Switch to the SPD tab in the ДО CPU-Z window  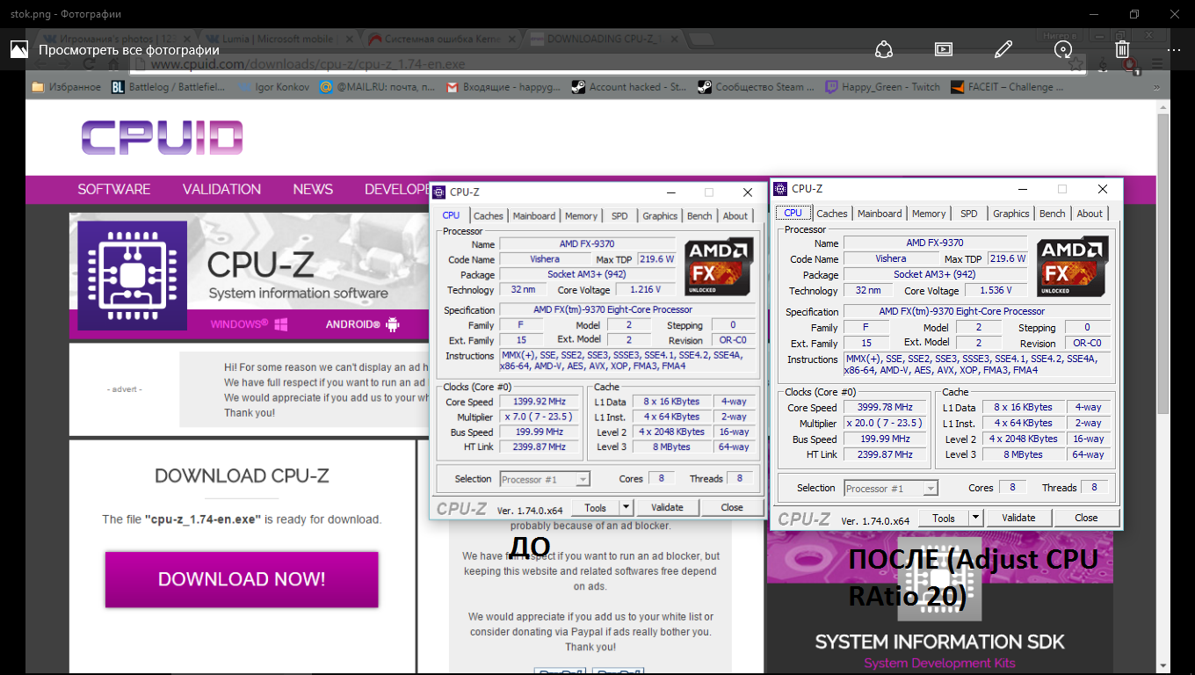(x=619, y=216)
